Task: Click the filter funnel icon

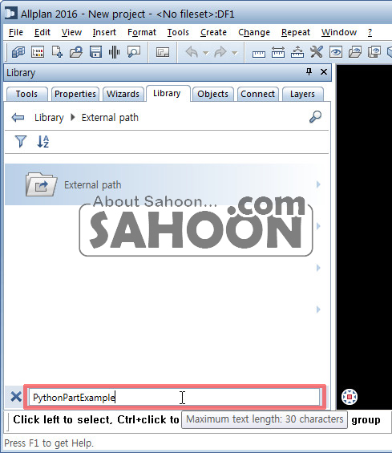Action: point(21,142)
